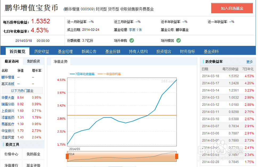Click the 加入自选基金 red button

click(x=232, y=8)
